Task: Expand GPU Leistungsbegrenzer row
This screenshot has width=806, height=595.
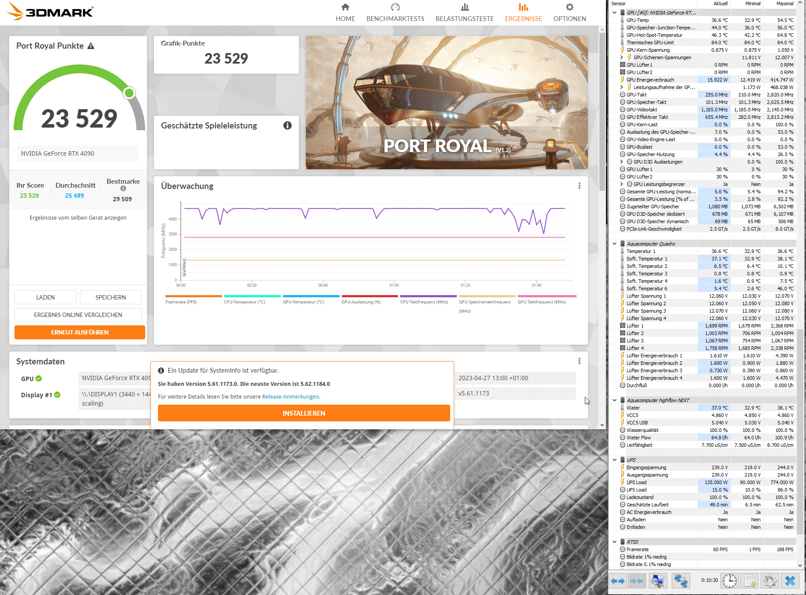Action: pos(621,184)
